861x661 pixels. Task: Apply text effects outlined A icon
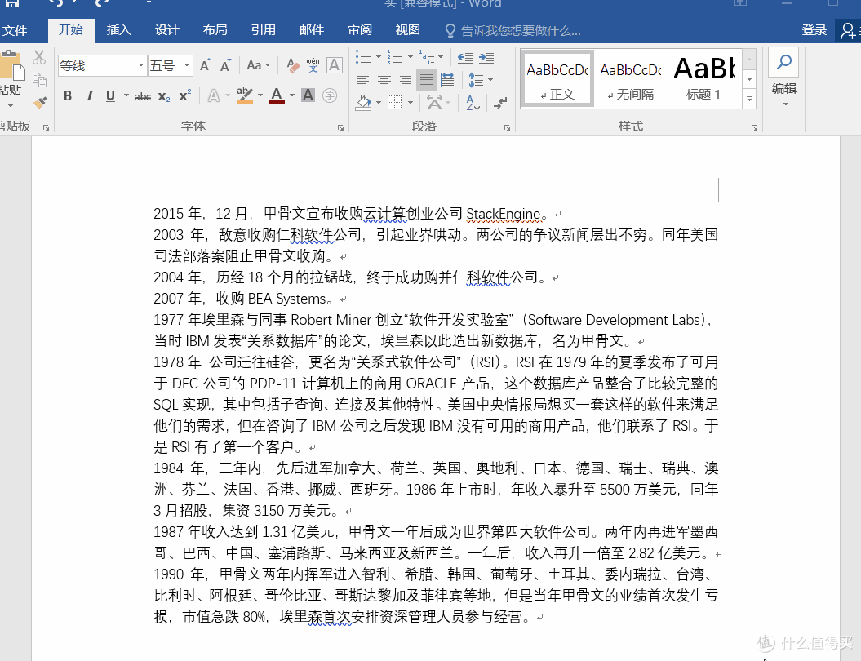tap(214, 95)
